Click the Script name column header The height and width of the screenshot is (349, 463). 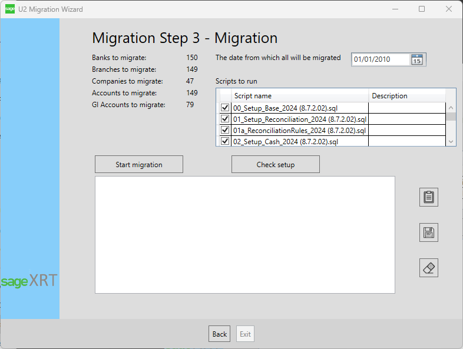299,96
